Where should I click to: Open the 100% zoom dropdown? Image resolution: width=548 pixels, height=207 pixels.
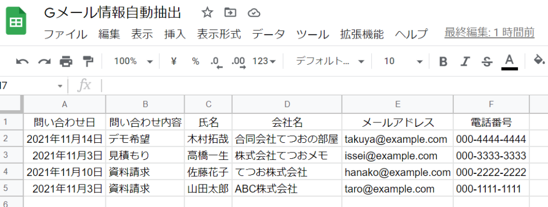click(x=133, y=62)
